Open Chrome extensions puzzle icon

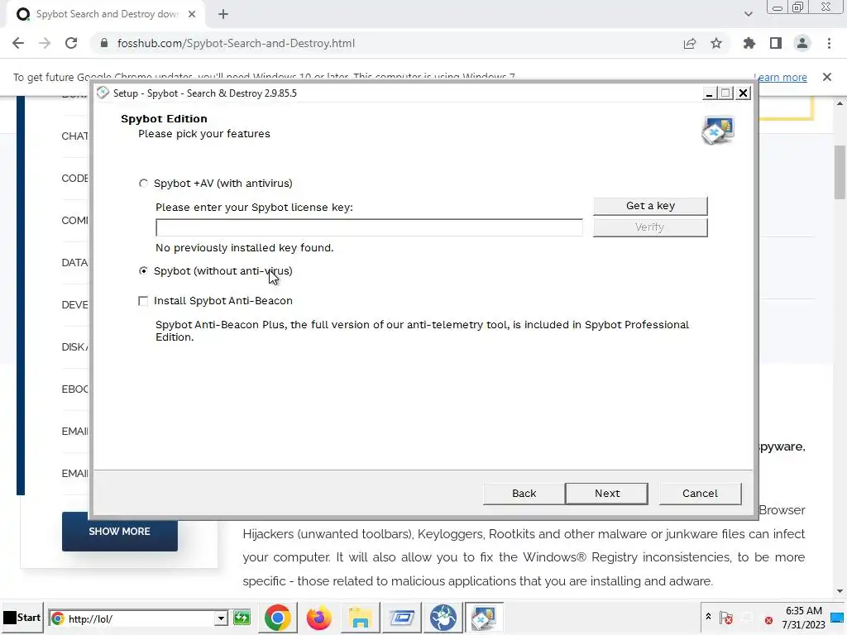[x=749, y=43]
